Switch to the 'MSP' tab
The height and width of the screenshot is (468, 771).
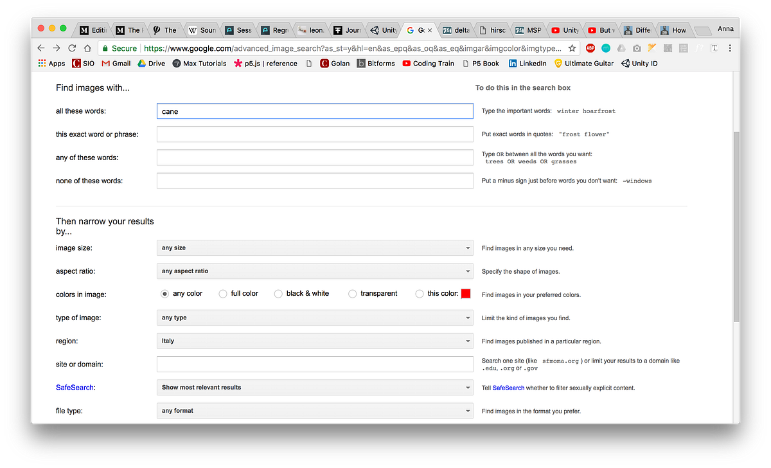point(528,30)
